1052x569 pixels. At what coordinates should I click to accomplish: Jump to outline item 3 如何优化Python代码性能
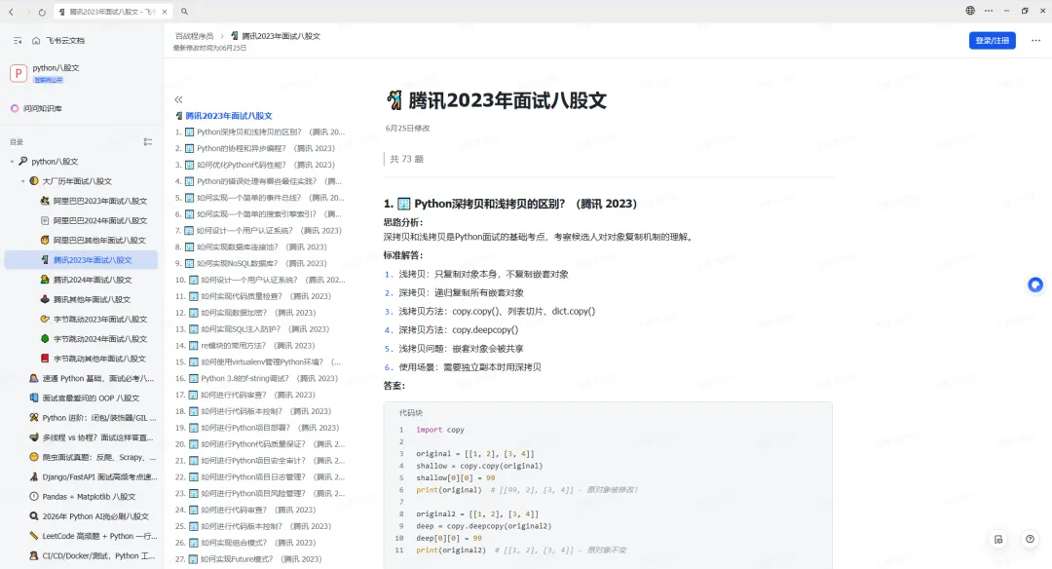pyautogui.click(x=255, y=165)
